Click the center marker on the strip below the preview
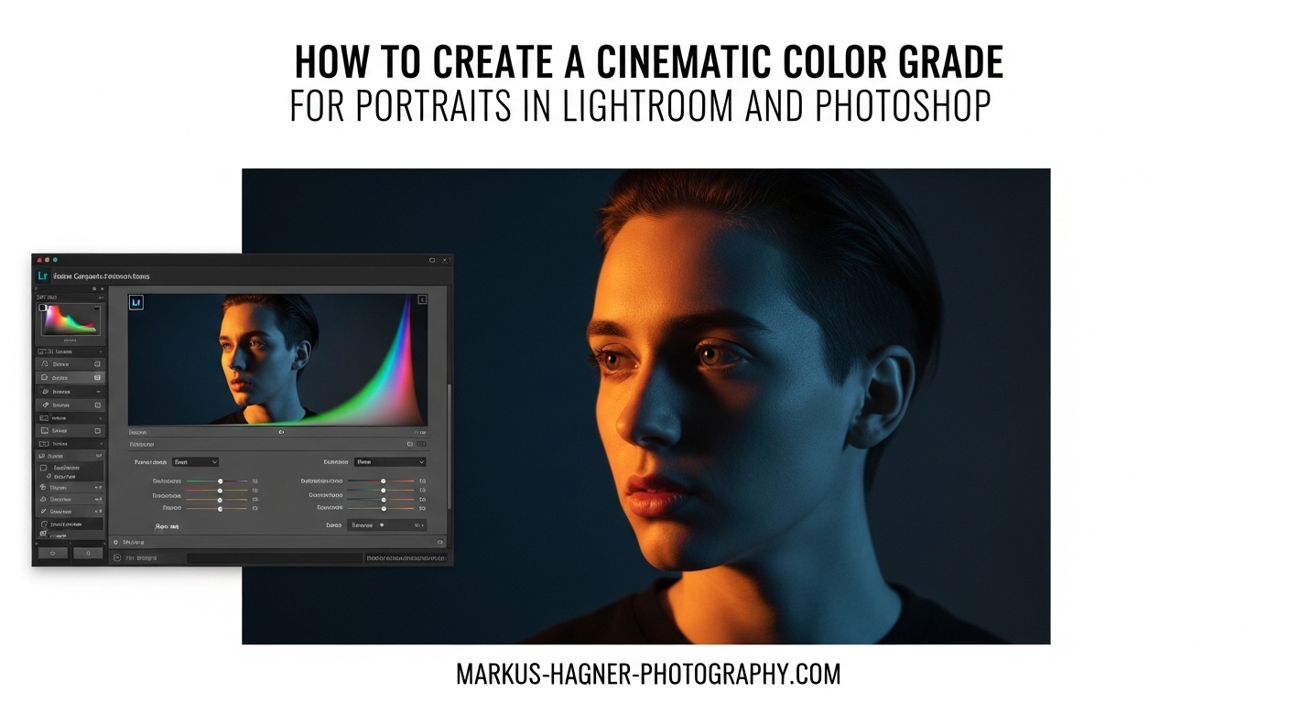Image resolution: width=1289 pixels, height=703 pixels. point(281,432)
